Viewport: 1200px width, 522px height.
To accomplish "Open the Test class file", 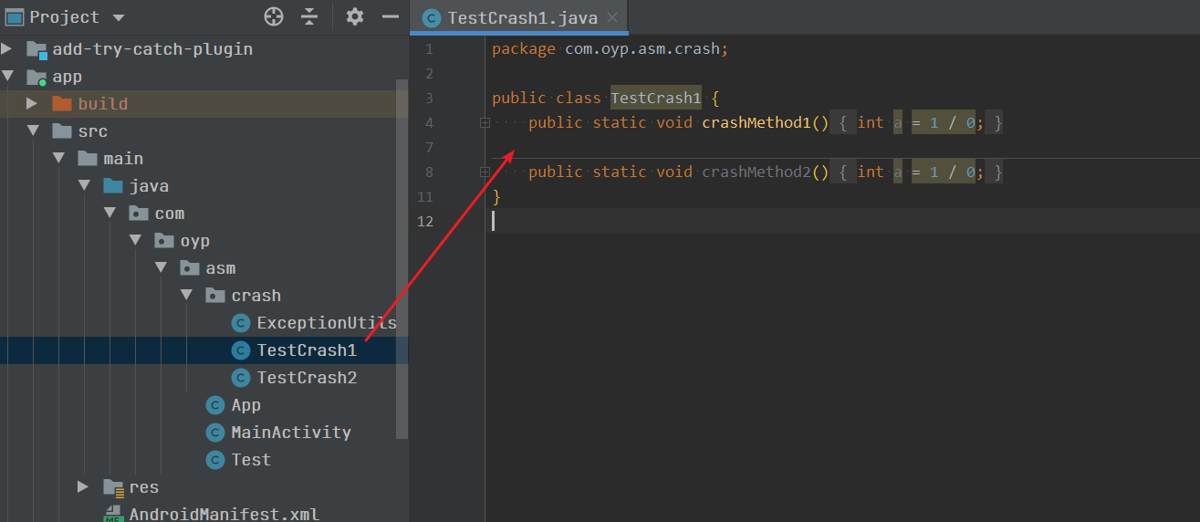I will (x=251, y=460).
